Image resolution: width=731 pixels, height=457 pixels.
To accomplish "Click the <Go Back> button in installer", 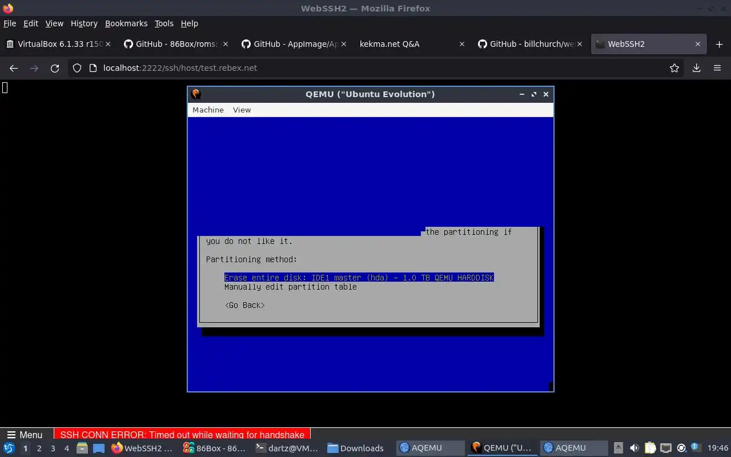I will click(244, 305).
